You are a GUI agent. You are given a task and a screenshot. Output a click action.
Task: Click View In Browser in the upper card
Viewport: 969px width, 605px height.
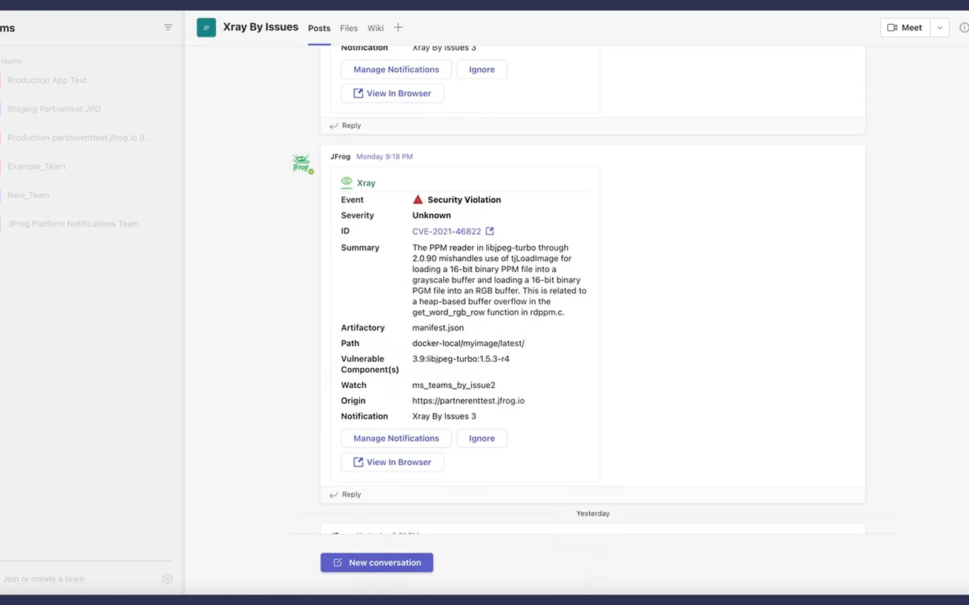392,93
